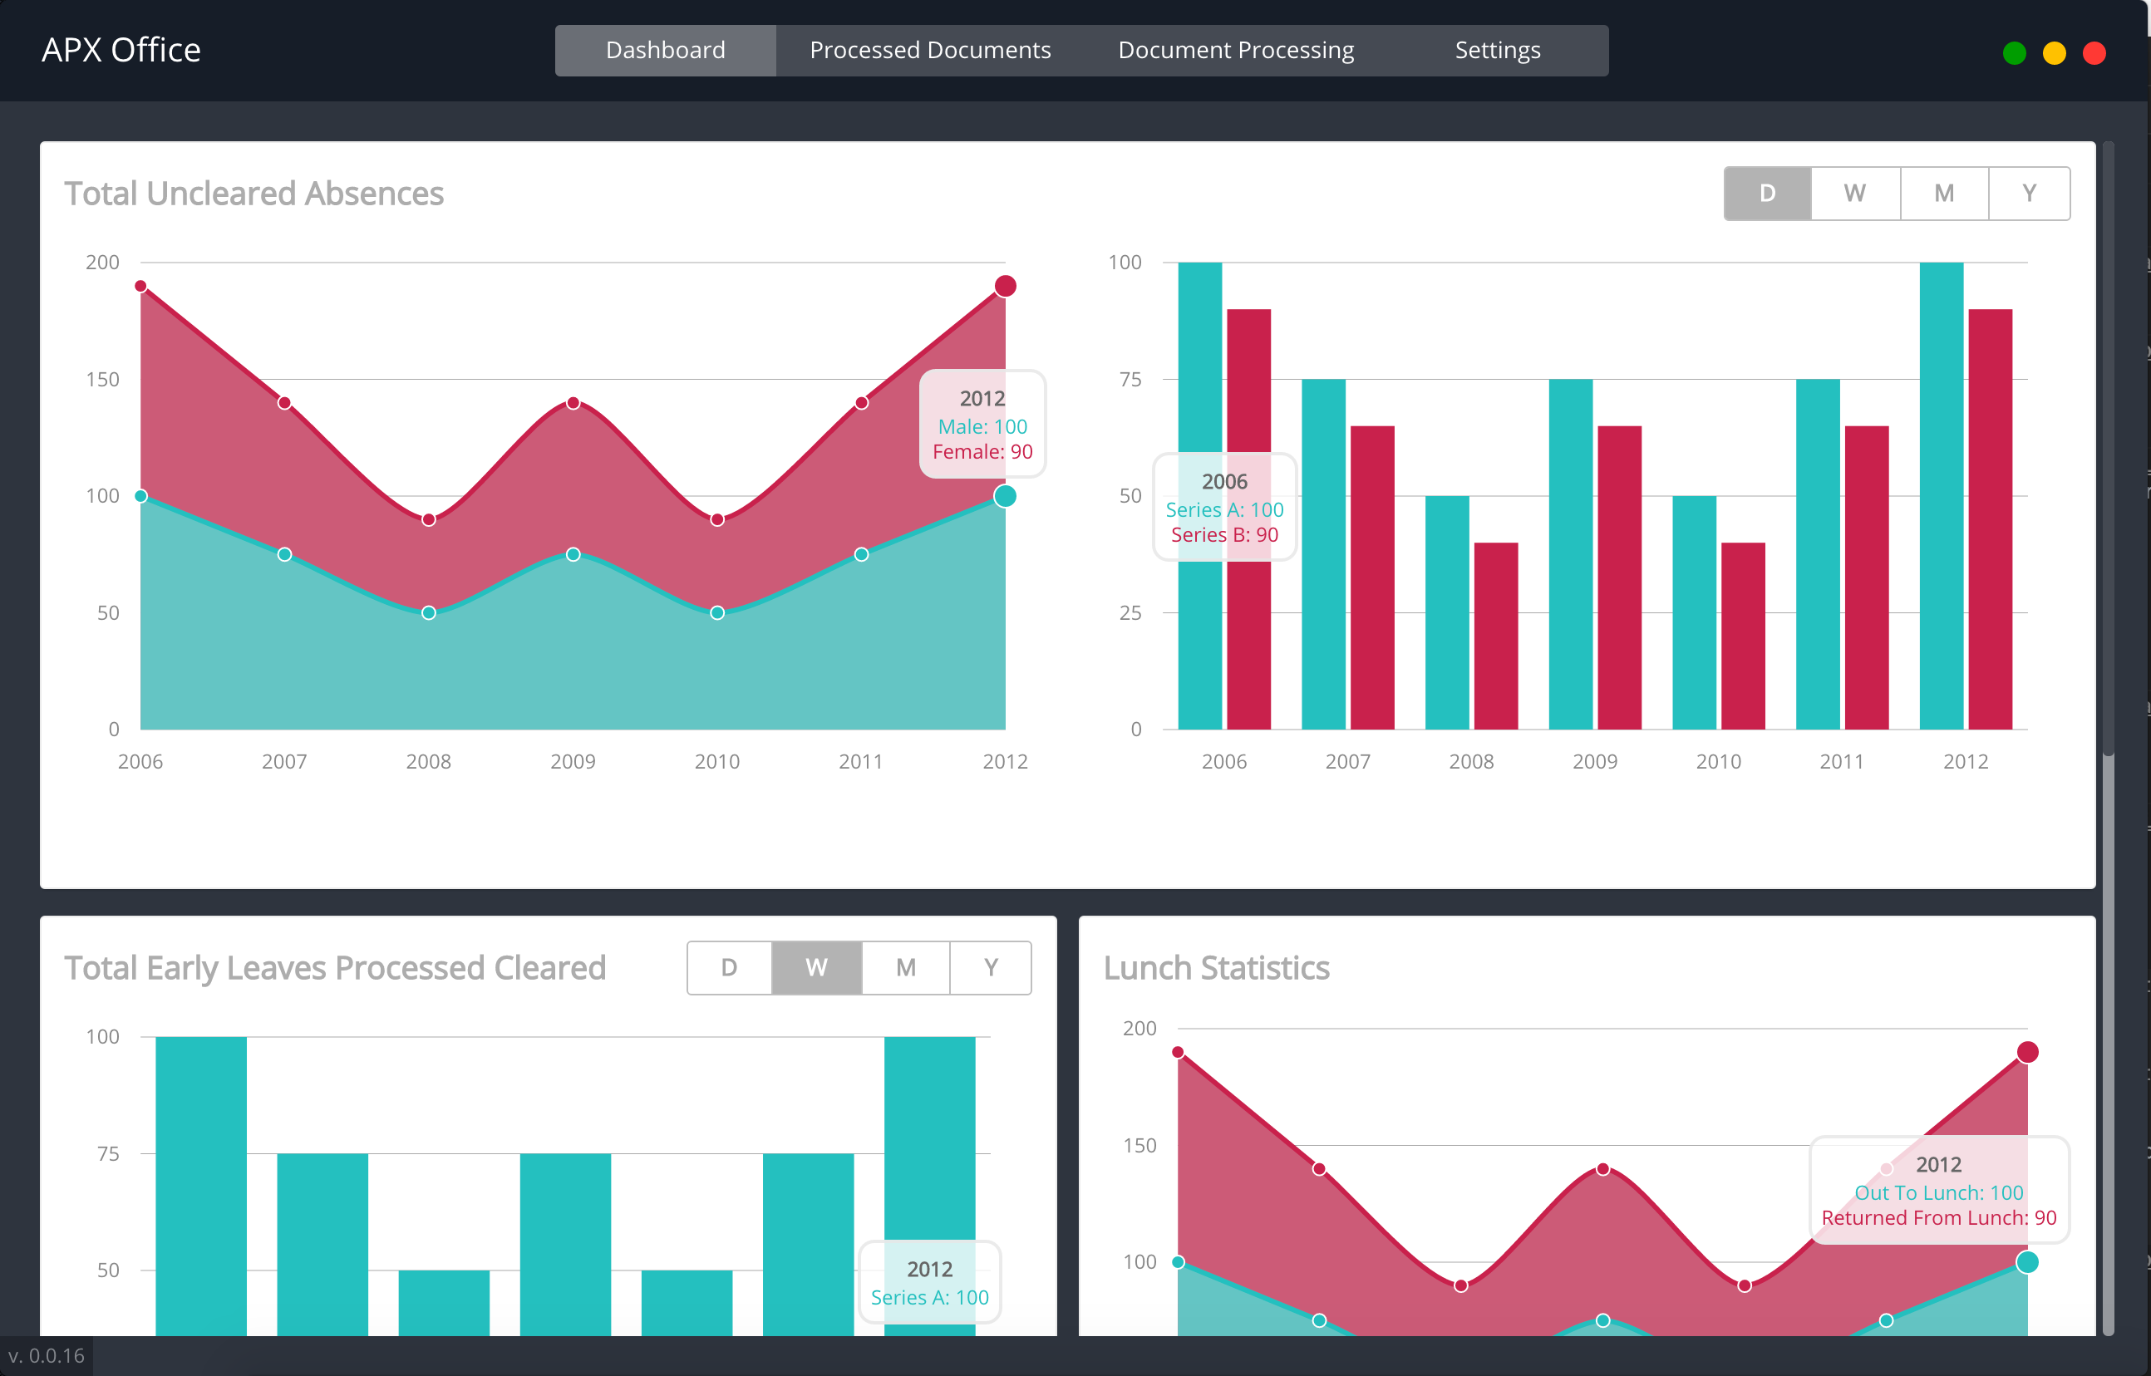Select W range in Early Leaves panel
The width and height of the screenshot is (2151, 1376).
tap(816, 968)
